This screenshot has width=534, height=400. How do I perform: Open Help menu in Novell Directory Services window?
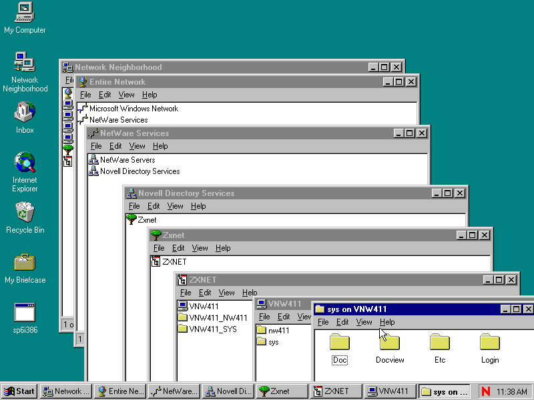click(x=198, y=206)
